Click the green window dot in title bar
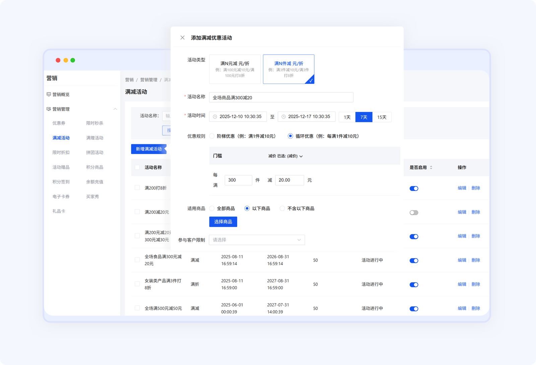536x365 pixels. [x=73, y=60]
